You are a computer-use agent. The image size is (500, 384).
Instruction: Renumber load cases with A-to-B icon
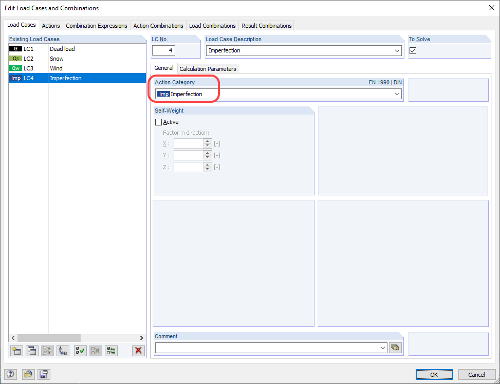click(63, 351)
